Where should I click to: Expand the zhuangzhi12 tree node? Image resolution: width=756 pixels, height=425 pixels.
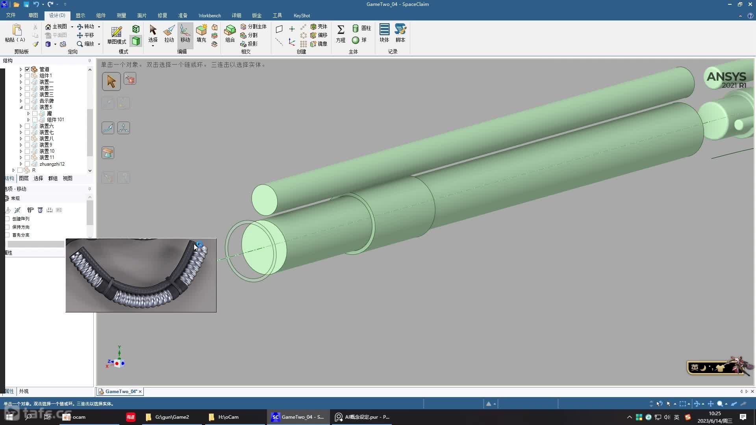coord(21,164)
